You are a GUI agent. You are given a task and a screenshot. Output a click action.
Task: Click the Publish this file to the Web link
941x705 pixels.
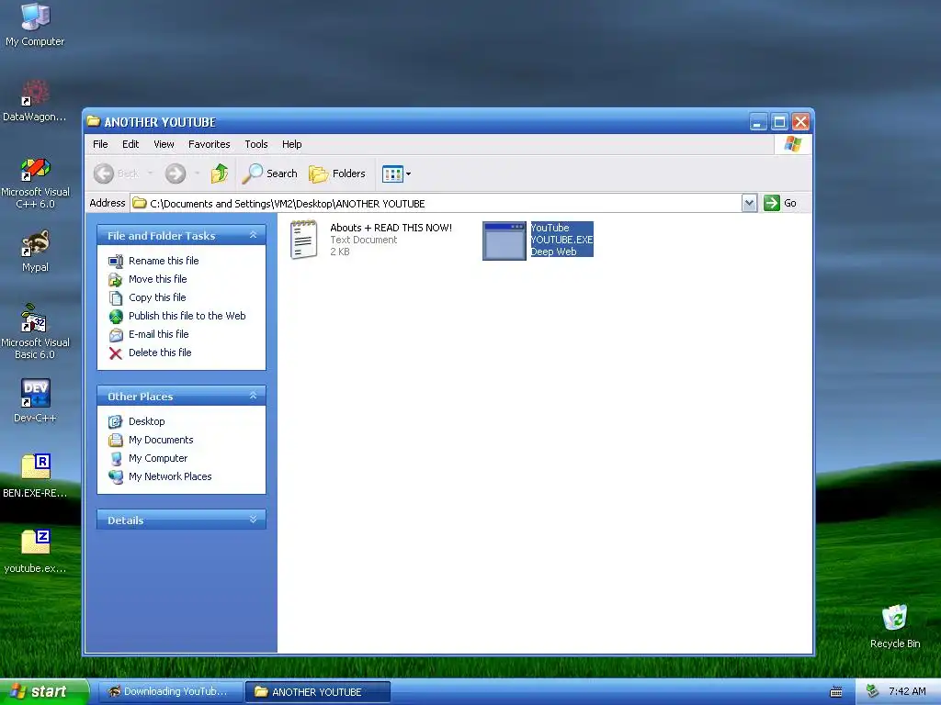click(187, 316)
